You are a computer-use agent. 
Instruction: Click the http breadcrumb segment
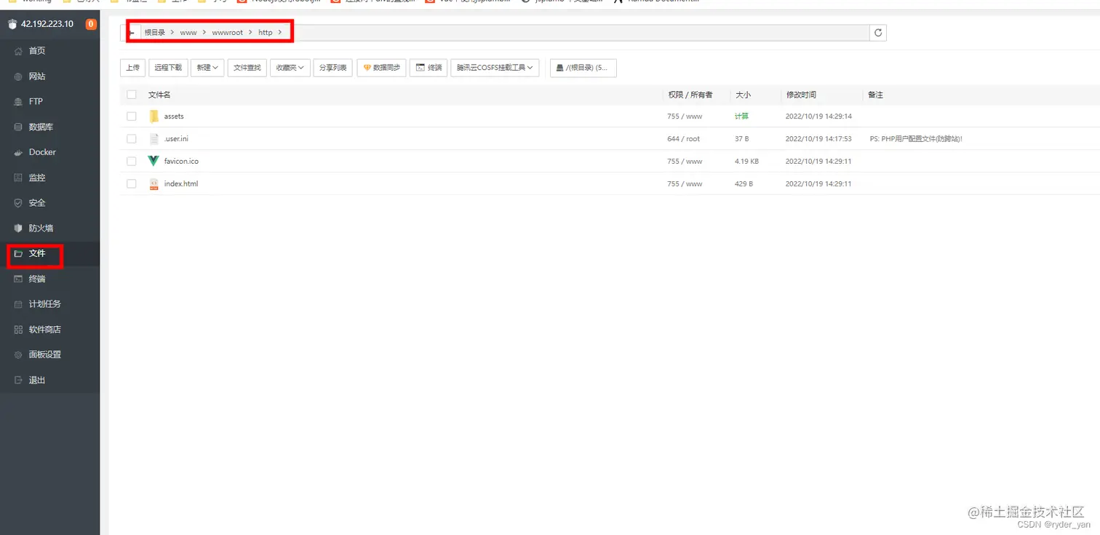click(265, 33)
